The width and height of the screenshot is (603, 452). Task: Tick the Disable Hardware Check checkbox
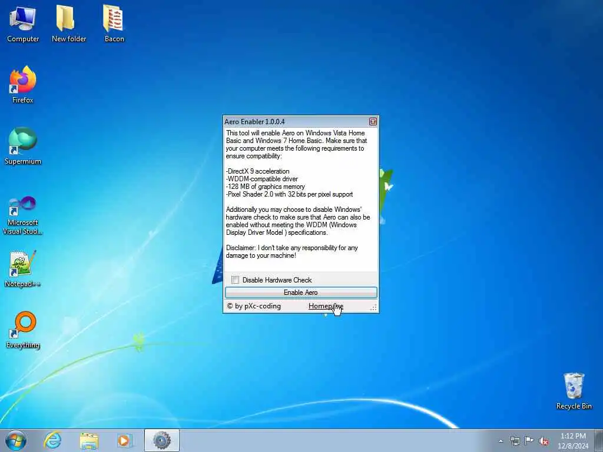235,280
